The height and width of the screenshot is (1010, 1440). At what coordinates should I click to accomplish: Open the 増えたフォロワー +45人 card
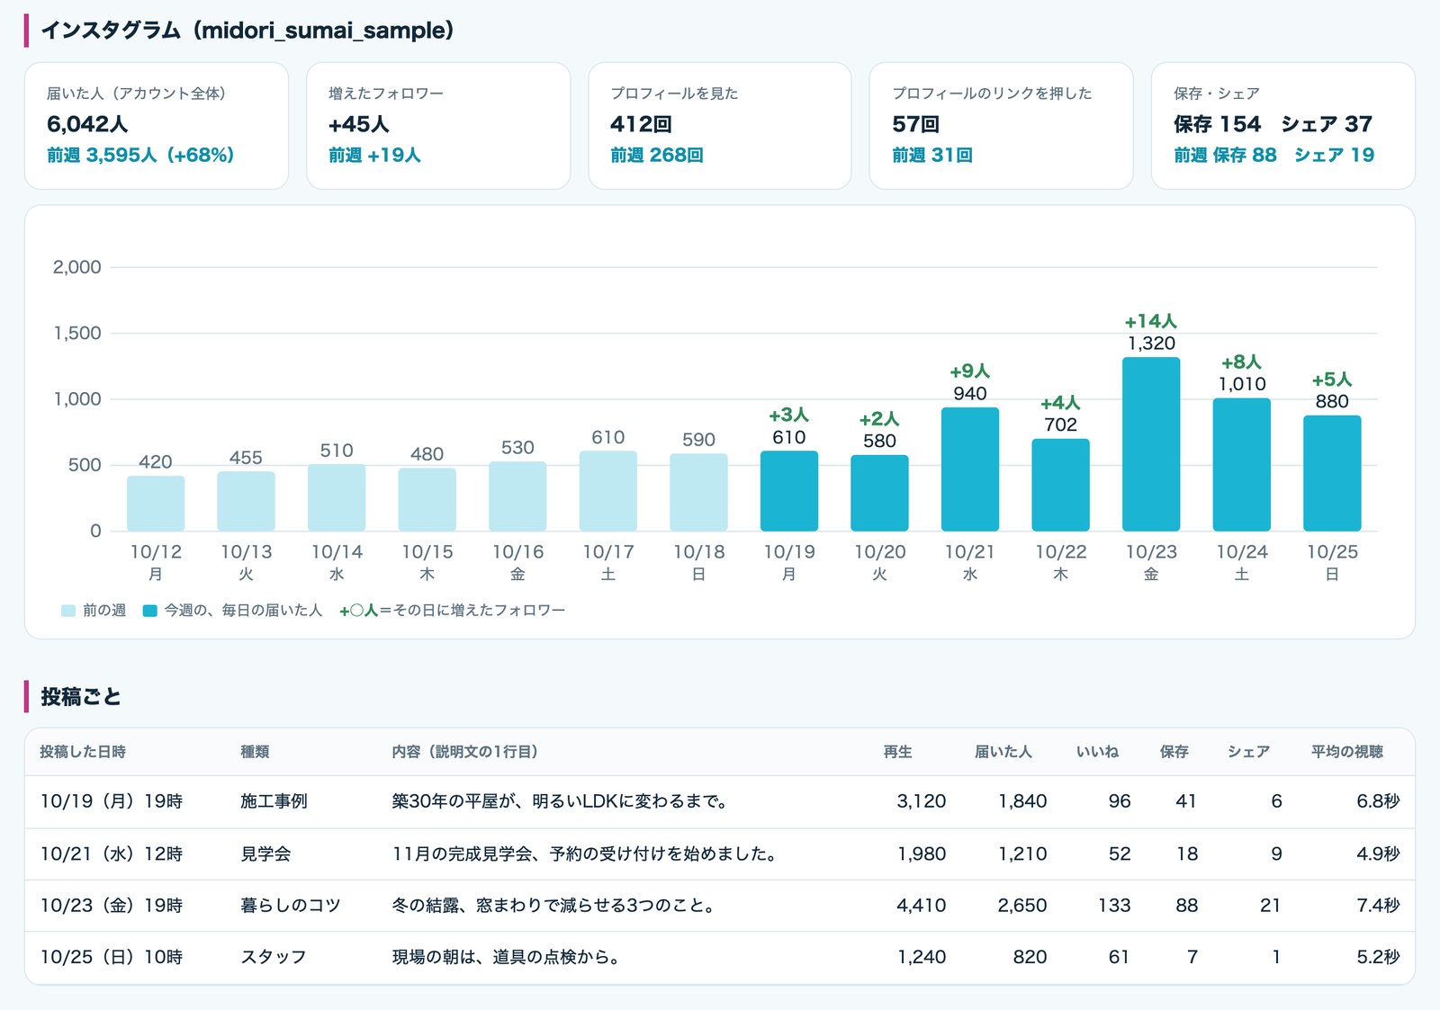tap(438, 126)
